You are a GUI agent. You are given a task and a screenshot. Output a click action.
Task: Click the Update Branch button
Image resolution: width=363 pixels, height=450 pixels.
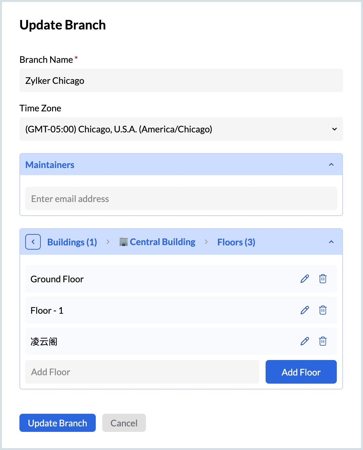click(x=58, y=423)
